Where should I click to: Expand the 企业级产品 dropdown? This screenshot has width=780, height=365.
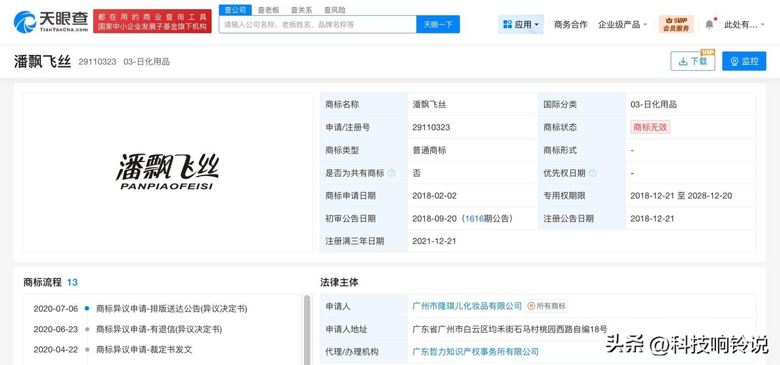pyautogui.click(x=623, y=24)
